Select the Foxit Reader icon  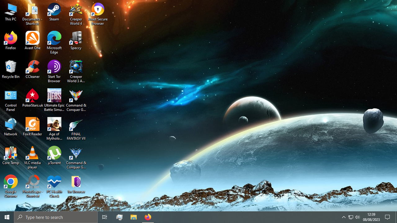(x=33, y=127)
